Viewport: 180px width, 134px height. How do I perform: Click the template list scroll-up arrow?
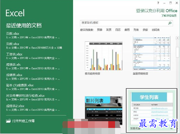click(178, 38)
